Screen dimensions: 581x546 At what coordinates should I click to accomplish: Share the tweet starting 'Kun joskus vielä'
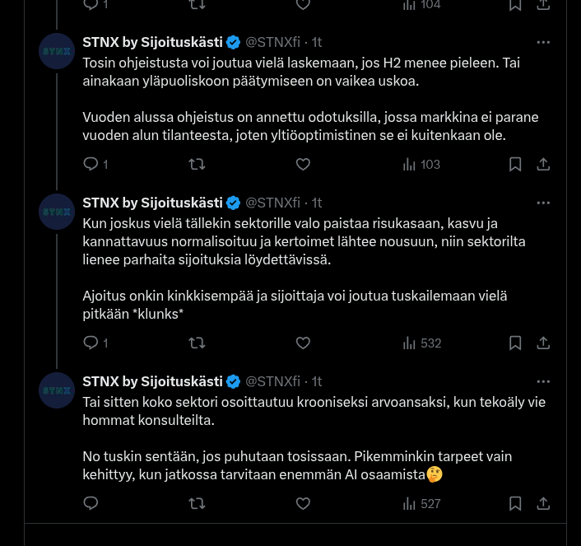543,343
